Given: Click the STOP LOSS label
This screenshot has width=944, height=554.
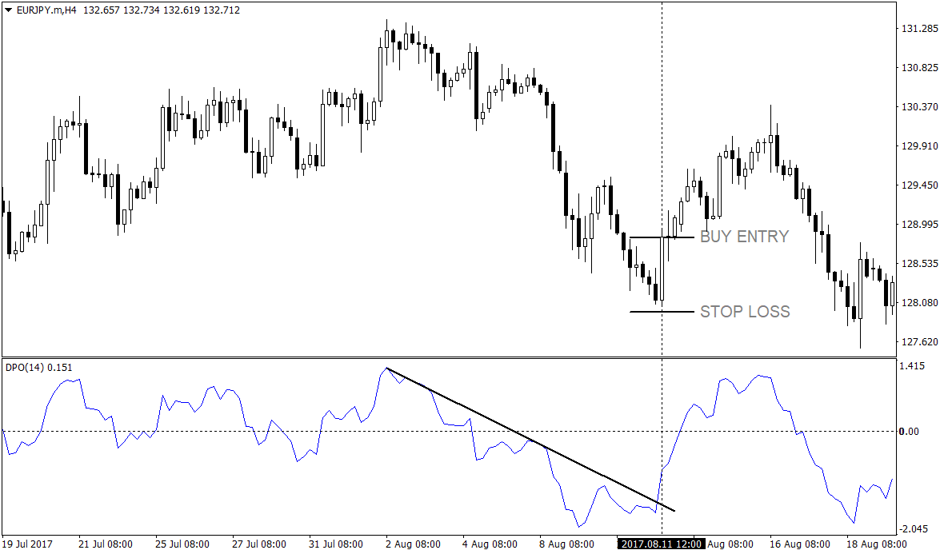Looking at the screenshot, I should pyautogui.click(x=745, y=312).
